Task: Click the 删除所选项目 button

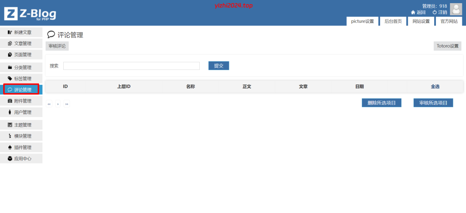Action: (382, 103)
